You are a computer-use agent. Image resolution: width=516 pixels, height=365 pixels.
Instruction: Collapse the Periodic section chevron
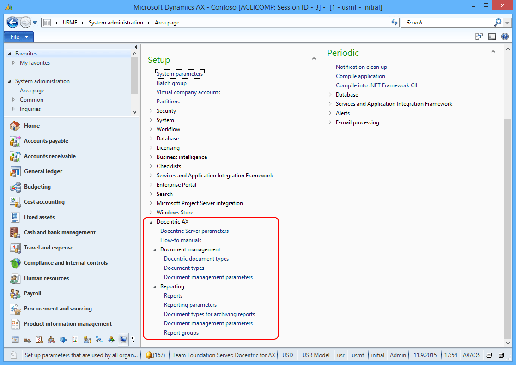tap(493, 51)
